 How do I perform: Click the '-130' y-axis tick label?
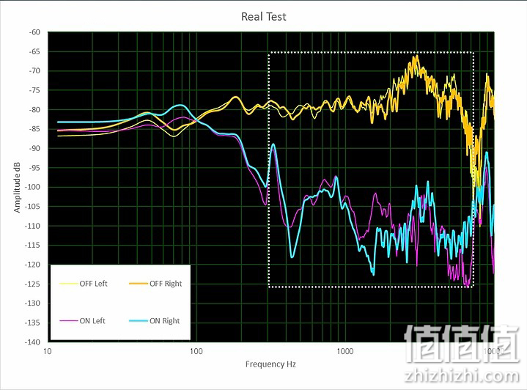(x=33, y=303)
